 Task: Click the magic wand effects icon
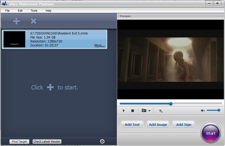pos(160,111)
